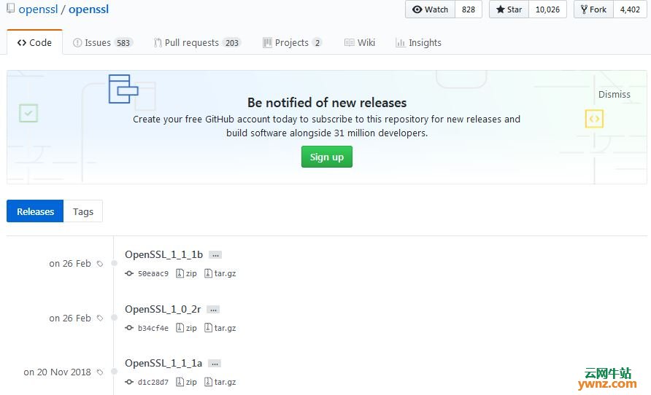The width and height of the screenshot is (651, 395).
Task: Star the repository
Action: (x=509, y=9)
